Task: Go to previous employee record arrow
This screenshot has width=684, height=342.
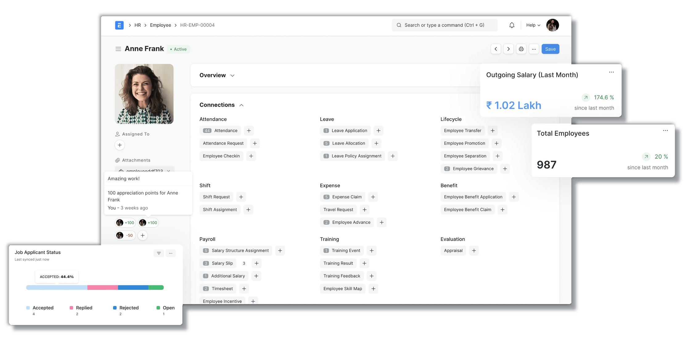Action: coord(496,49)
